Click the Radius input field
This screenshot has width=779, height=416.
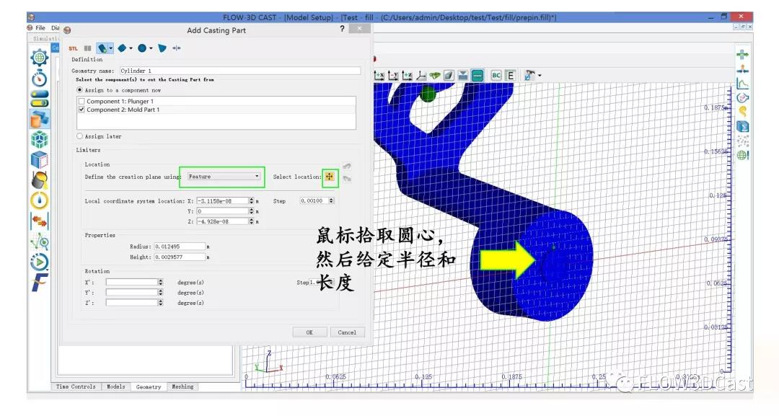(180, 247)
